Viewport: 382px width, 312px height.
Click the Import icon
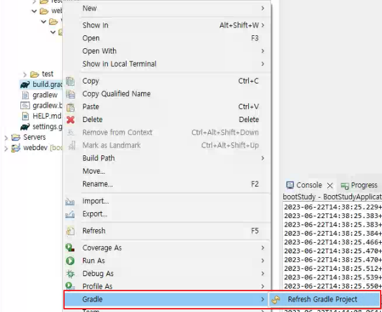70,202
